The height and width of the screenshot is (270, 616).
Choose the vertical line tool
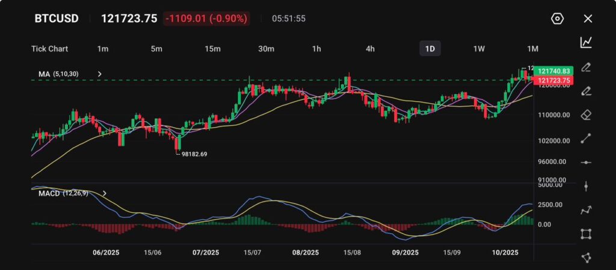tap(586, 187)
